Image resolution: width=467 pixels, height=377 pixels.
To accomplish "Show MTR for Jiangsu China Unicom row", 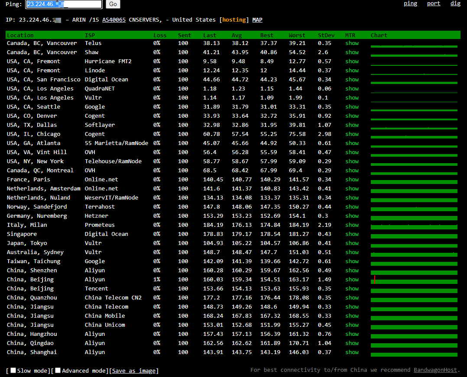I will click(x=352, y=325).
